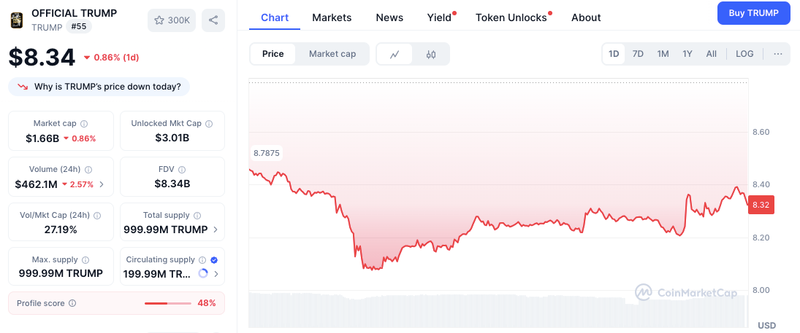Open the chart more options ellipsis

point(777,54)
